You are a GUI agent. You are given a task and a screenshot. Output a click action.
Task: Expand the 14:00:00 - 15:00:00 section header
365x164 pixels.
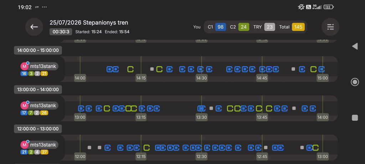38,50
